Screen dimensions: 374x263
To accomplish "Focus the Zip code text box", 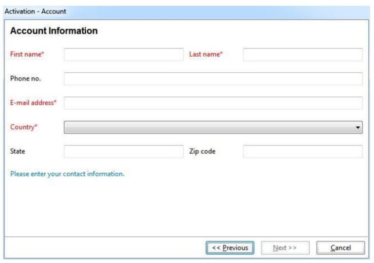I will 302,151.
